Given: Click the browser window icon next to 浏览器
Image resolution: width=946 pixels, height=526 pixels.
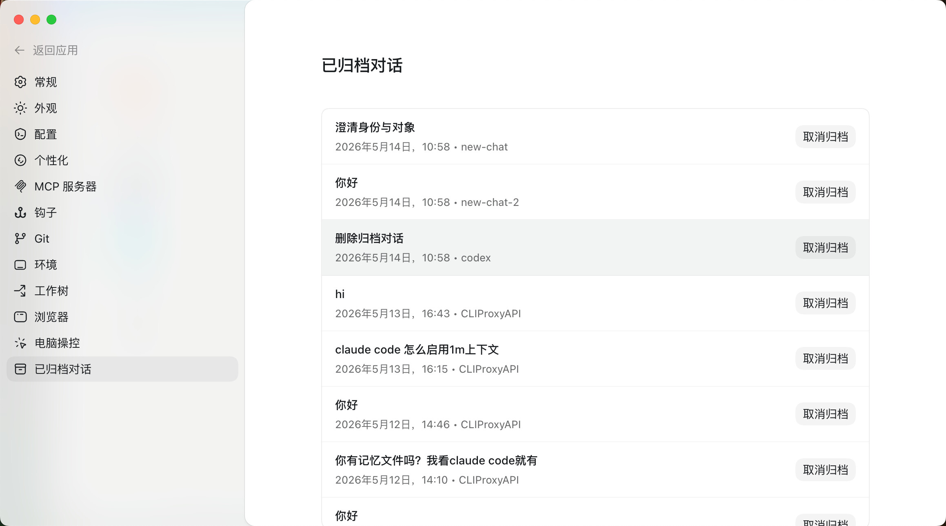Looking at the screenshot, I should 20,317.
